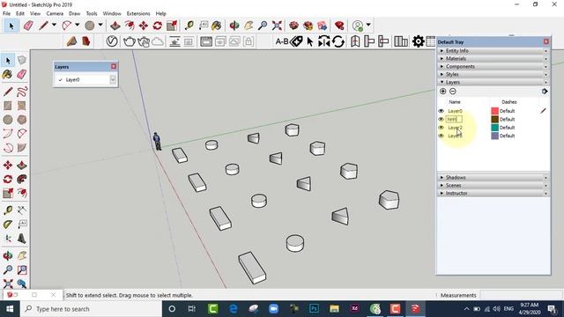564x317 pixels.
Task: Click the active-layer pencil on Layer0 row
Action: coord(543,111)
